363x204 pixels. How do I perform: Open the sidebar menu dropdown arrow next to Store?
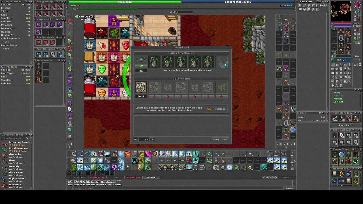click(359, 60)
